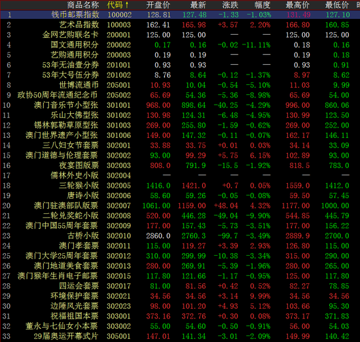The image size is (360, 342).
Task: Sort by the 代码 column header
Action: pyautogui.click(x=118, y=5)
